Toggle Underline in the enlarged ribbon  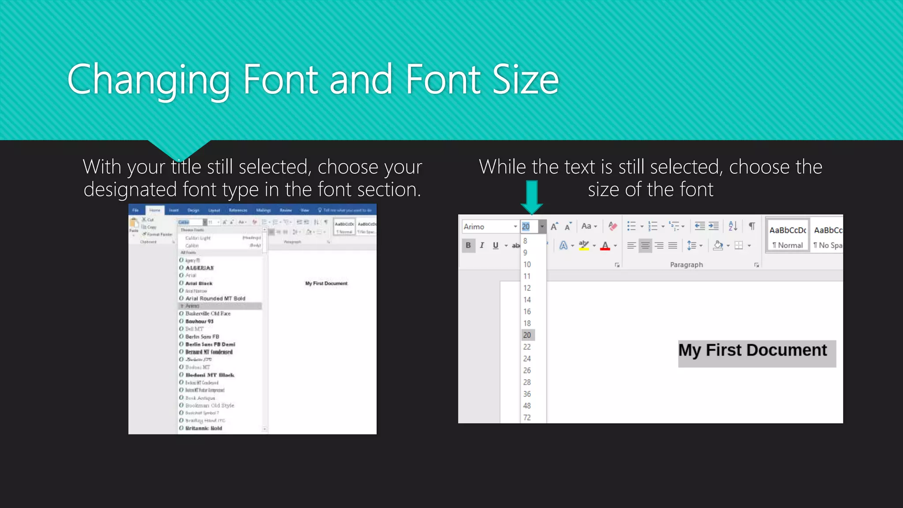496,246
